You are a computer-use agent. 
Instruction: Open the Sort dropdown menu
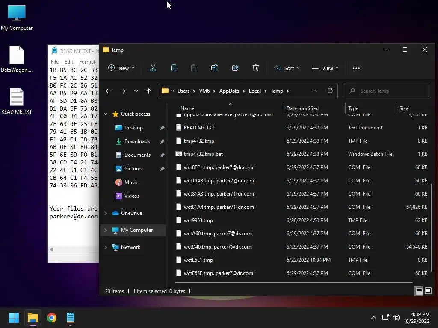287,68
